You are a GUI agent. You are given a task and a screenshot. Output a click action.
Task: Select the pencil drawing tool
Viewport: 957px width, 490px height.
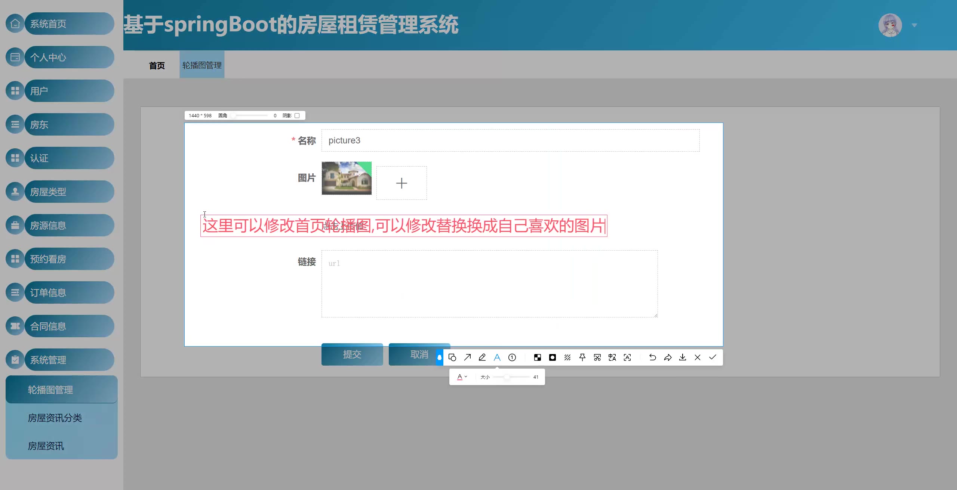pyautogui.click(x=482, y=357)
